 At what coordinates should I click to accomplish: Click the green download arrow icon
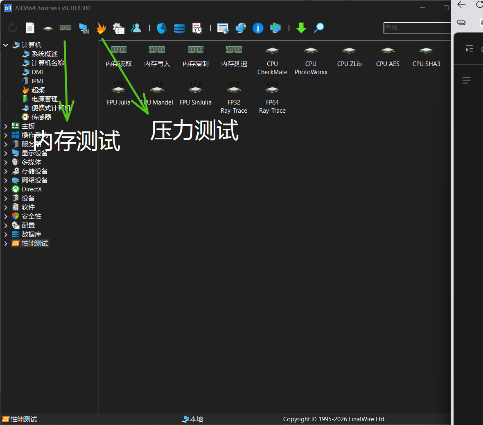click(301, 28)
